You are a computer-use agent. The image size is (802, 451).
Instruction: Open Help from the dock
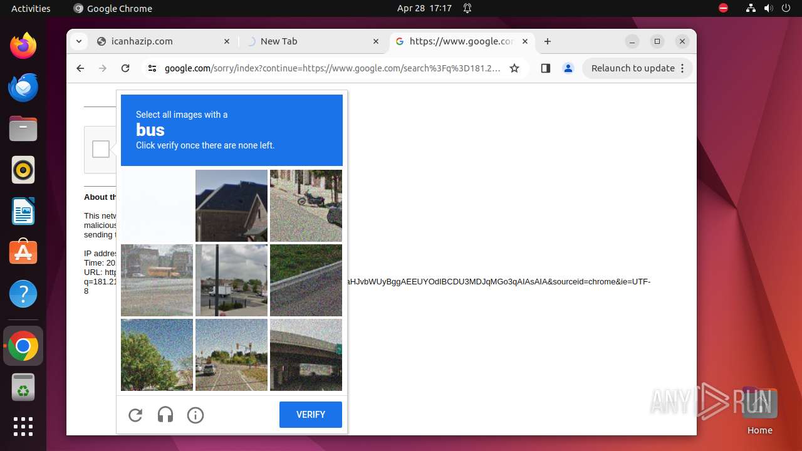pyautogui.click(x=23, y=294)
